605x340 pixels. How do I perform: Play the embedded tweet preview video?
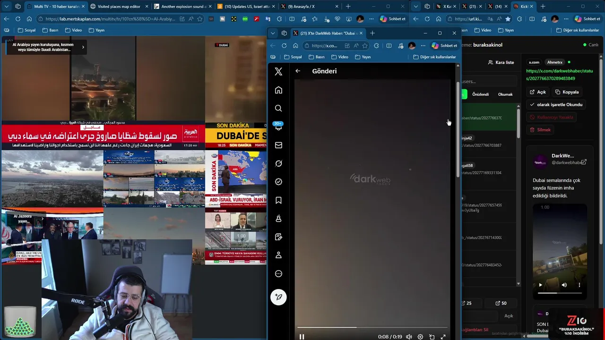(x=540, y=285)
